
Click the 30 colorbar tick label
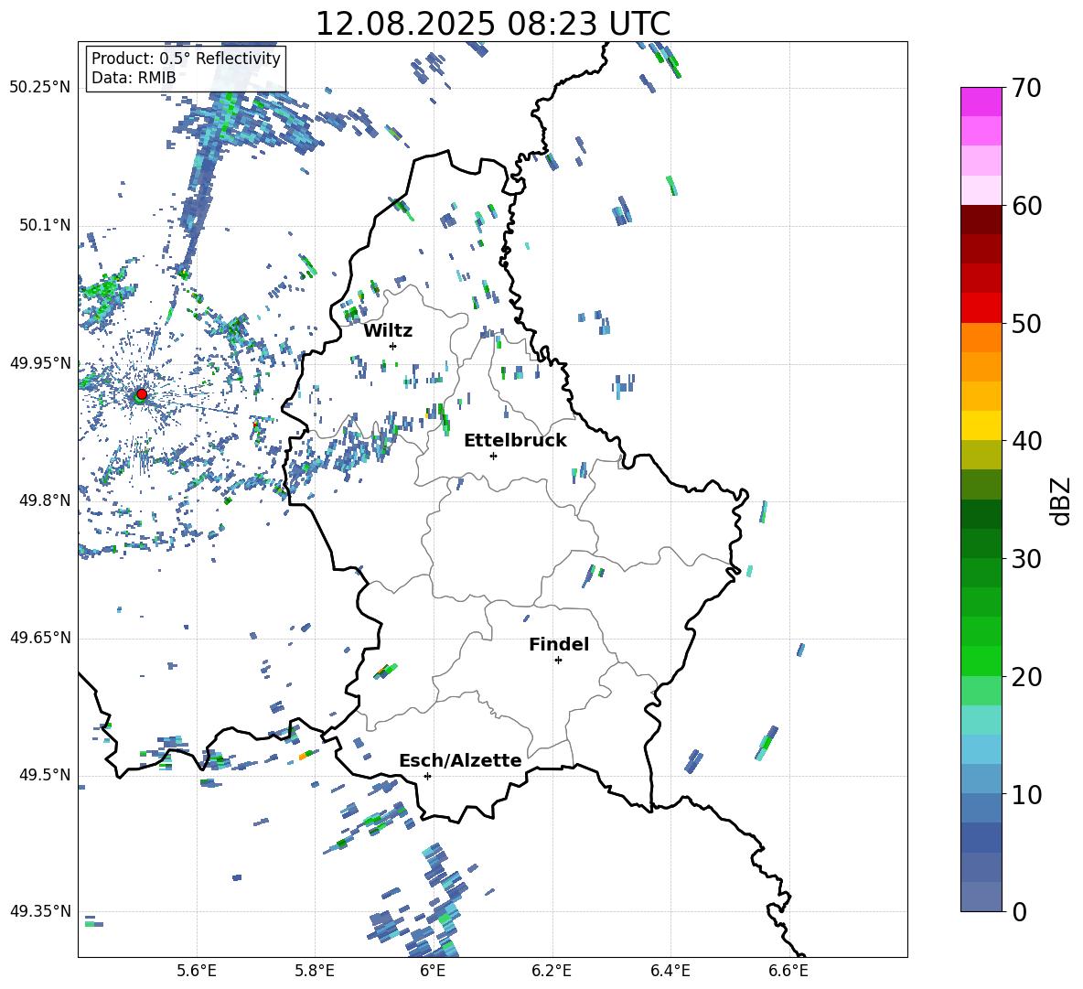(1026, 559)
